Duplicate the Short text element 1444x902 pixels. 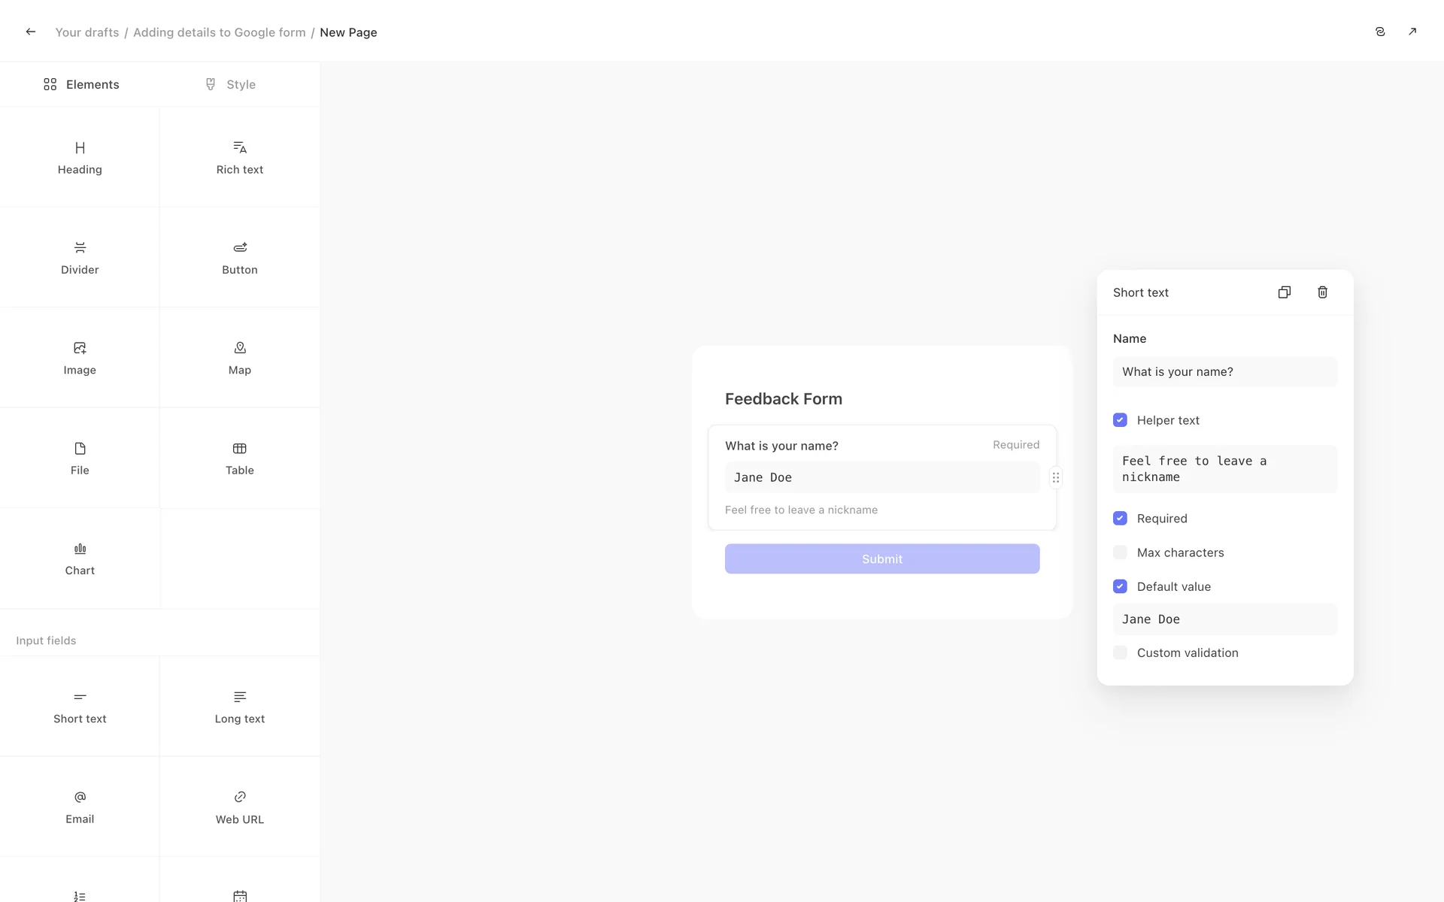coord(1284,292)
